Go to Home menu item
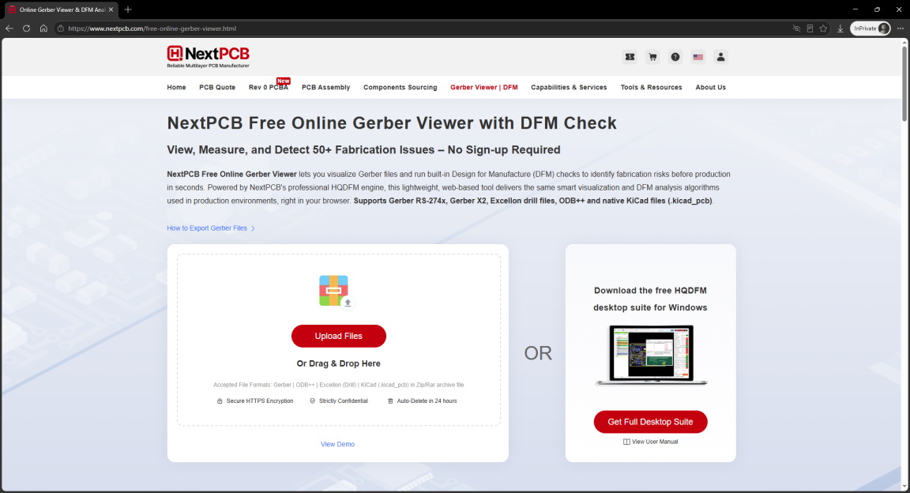Viewport: 910px width, 493px height. point(176,87)
